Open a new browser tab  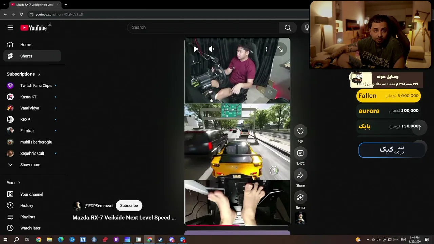click(66, 5)
